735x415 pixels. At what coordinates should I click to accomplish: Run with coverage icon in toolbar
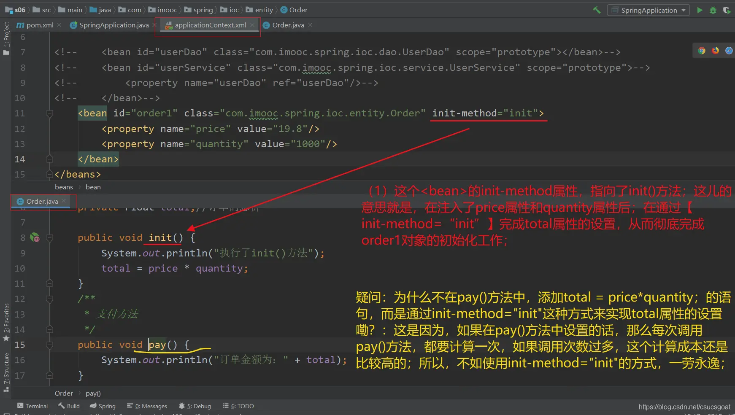[727, 10]
